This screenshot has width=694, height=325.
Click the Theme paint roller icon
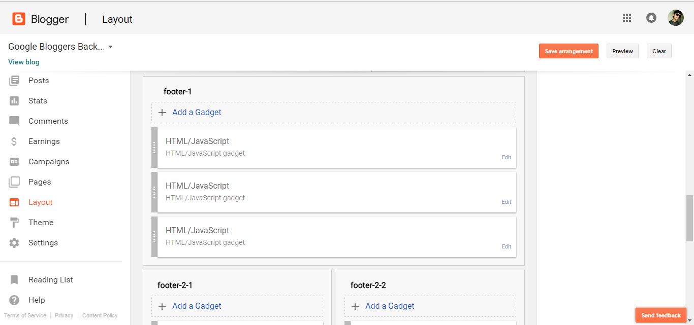tap(14, 223)
